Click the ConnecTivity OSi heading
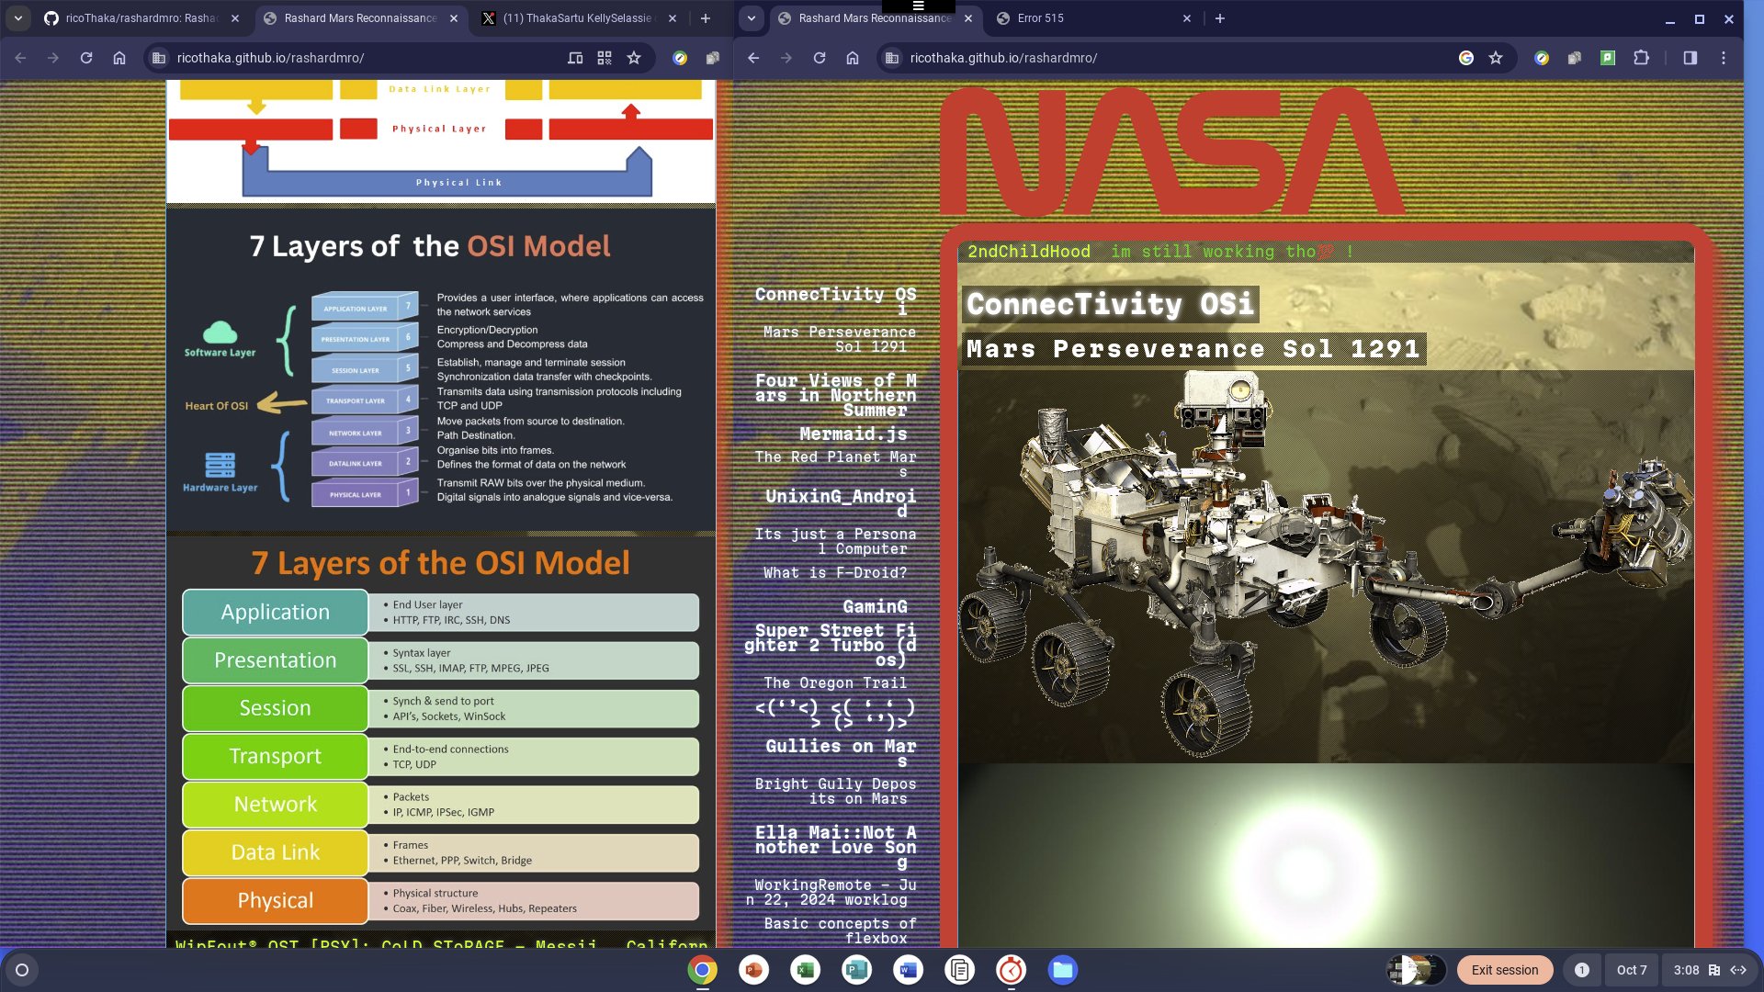The width and height of the screenshot is (1764, 992). [x=1110, y=304]
